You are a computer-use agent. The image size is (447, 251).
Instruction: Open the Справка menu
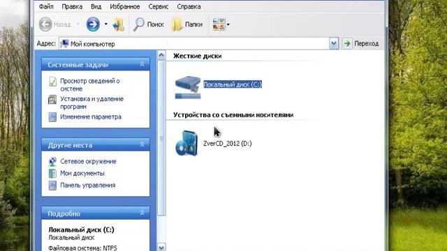tap(189, 6)
